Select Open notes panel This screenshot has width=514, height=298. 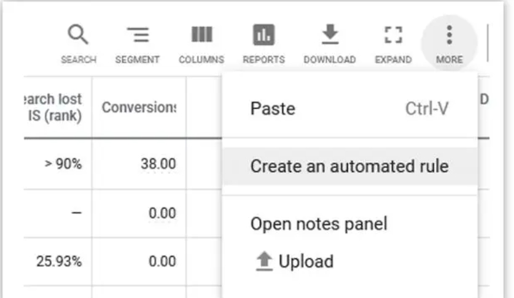(318, 224)
